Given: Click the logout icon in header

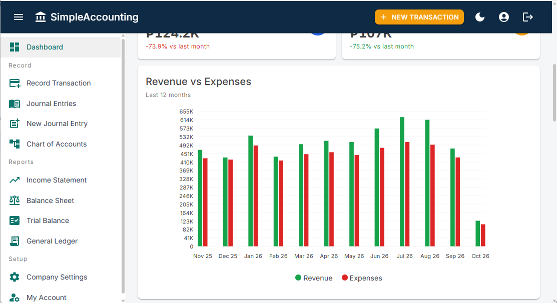Looking at the screenshot, I should 528,17.
